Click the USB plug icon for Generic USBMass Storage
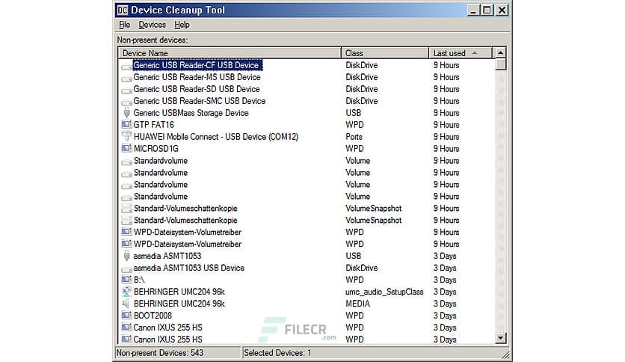The width and height of the screenshot is (625, 362). (x=127, y=113)
